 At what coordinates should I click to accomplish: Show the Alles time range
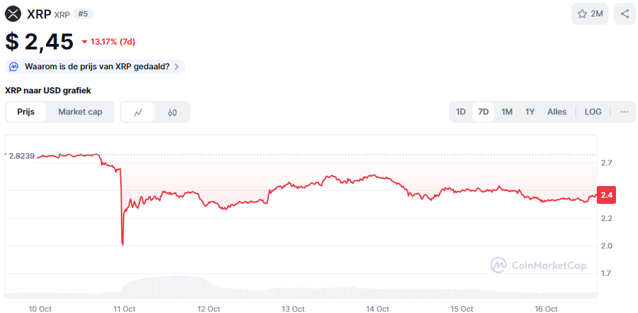pos(557,112)
